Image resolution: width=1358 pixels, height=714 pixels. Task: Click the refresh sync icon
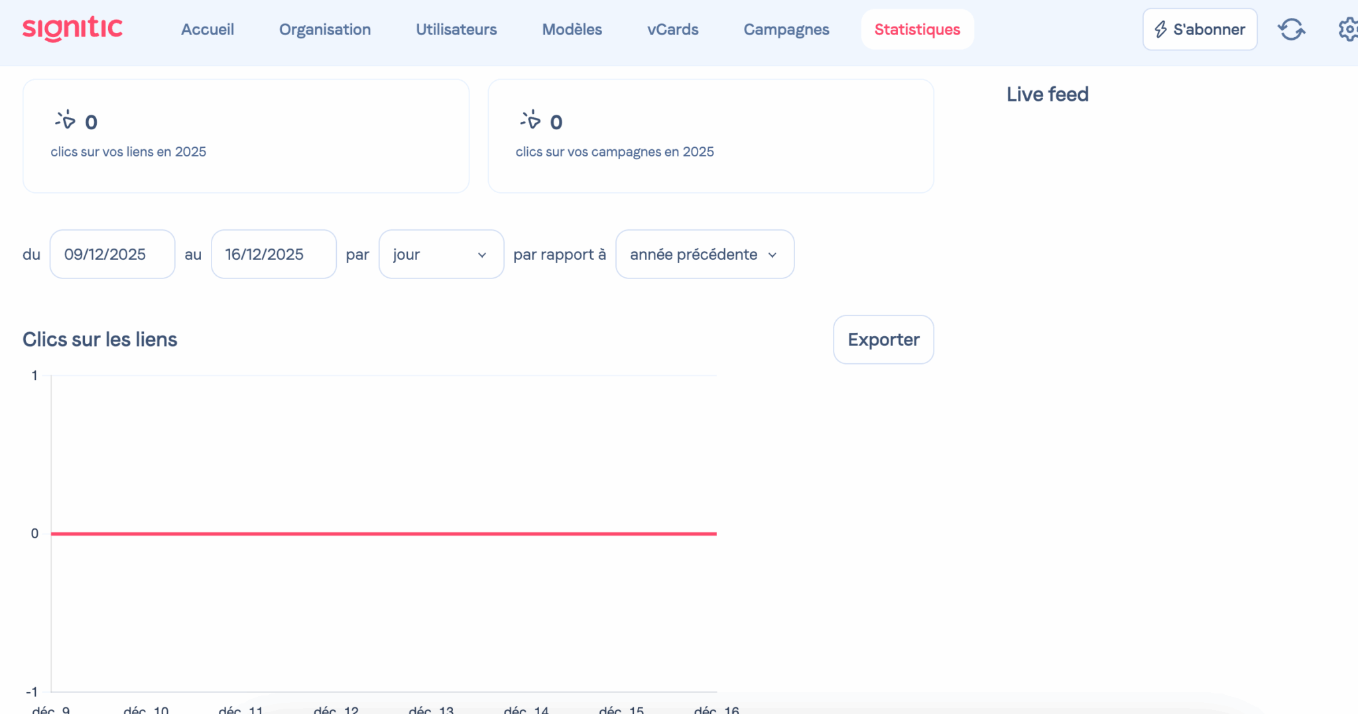click(1291, 29)
